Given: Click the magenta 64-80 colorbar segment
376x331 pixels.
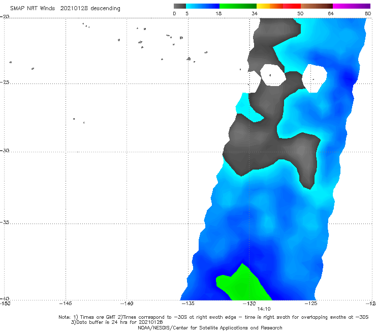Looking at the screenshot, I should tap(352, 6).
